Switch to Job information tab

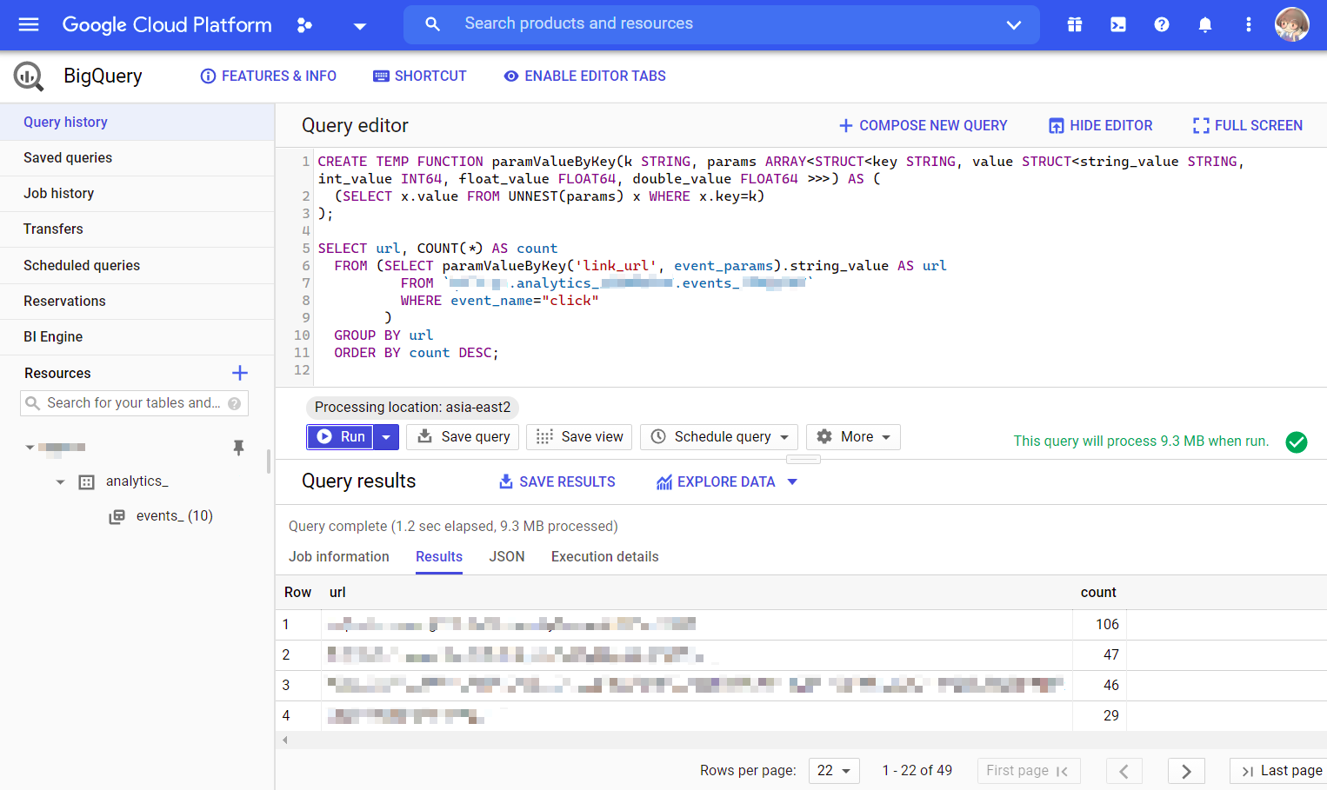[339, 557]
